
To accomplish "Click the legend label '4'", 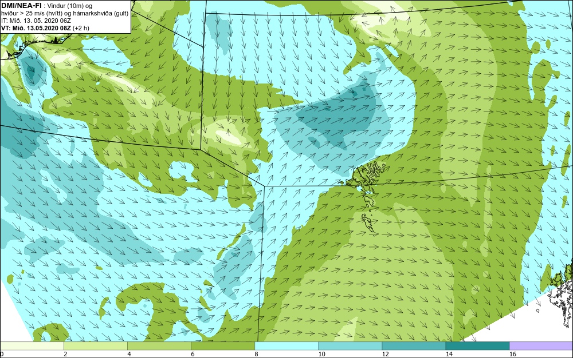I will click(129, 354).
